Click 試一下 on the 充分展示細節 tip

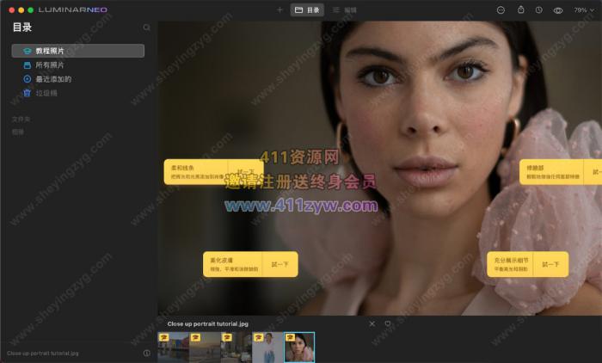[x=550, y=264]
